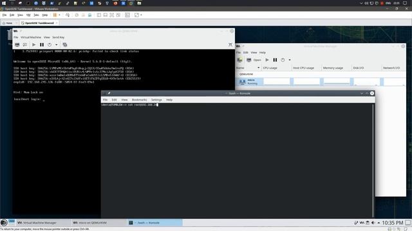Open View menu in micro console window
This screenshot has height=231, width=412.
[46, 37]
